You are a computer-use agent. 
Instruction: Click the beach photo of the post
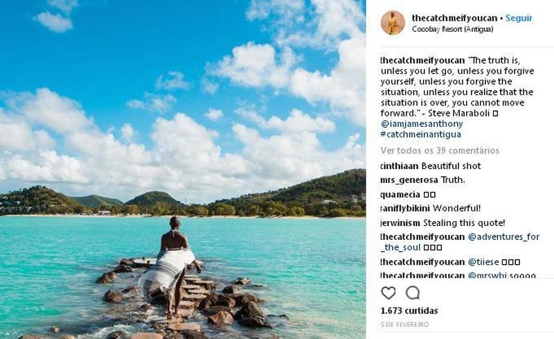tap(183, 169)
